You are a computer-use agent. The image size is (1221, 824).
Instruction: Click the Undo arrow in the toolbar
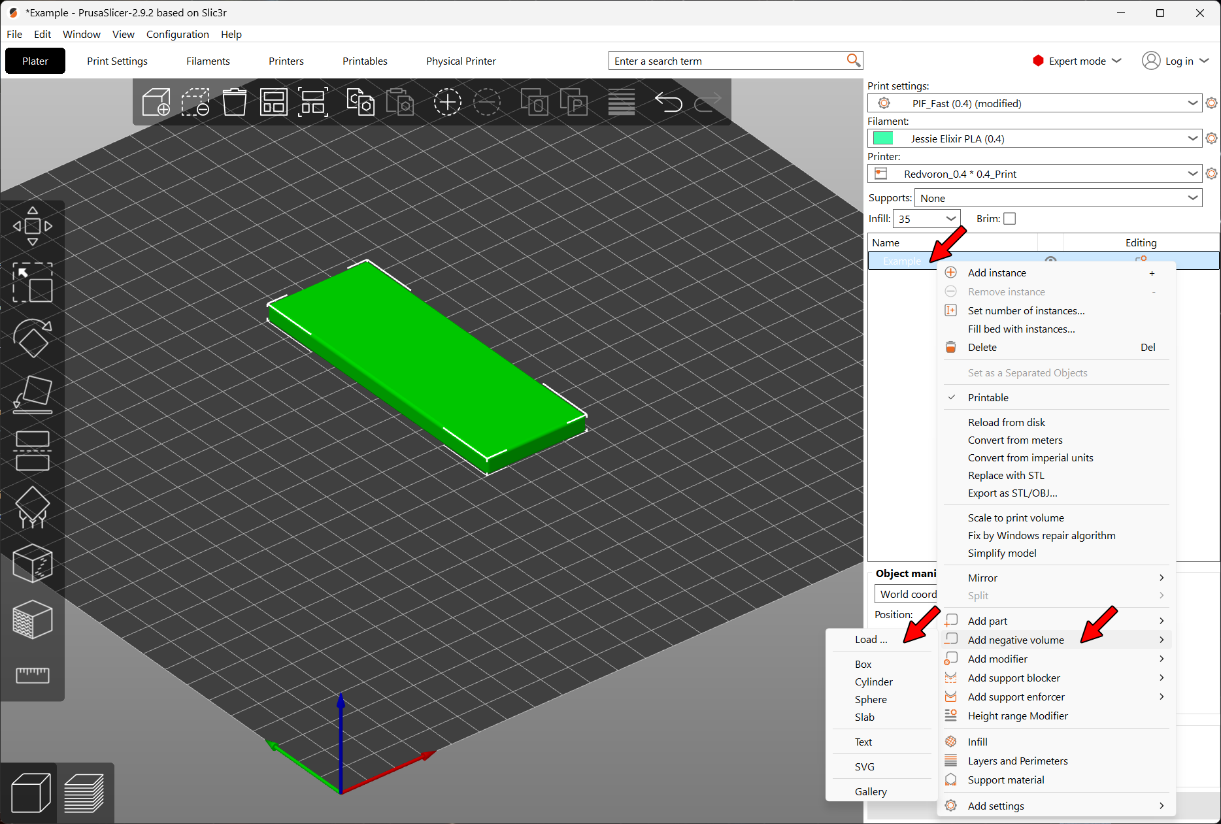669,102
